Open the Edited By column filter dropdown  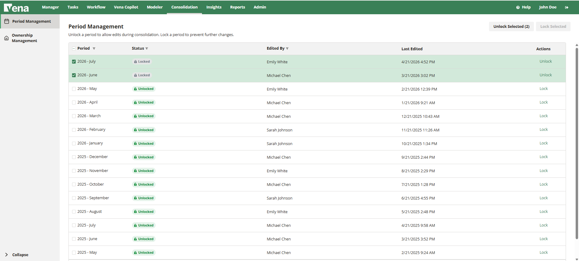tap(287, 48)
